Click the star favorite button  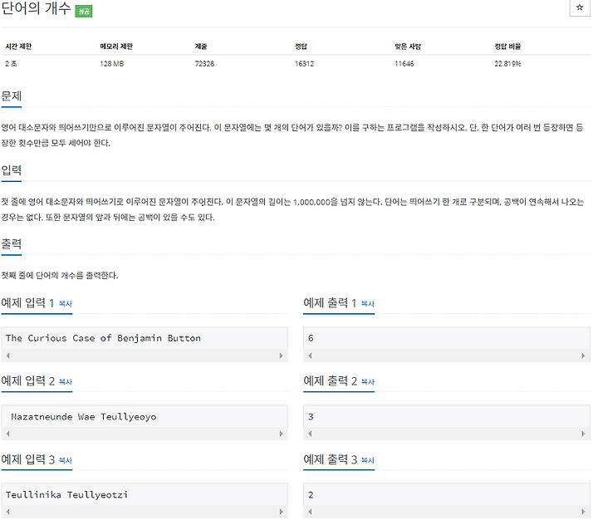[580, 7]
